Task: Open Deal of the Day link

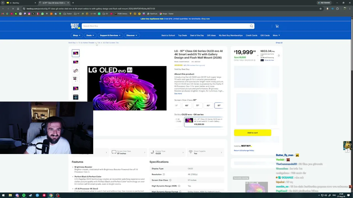Action: pos(197,35)
